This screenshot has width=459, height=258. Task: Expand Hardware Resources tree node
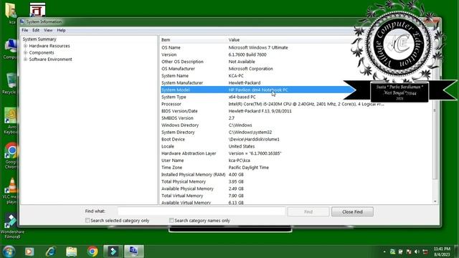pos(26,46)
